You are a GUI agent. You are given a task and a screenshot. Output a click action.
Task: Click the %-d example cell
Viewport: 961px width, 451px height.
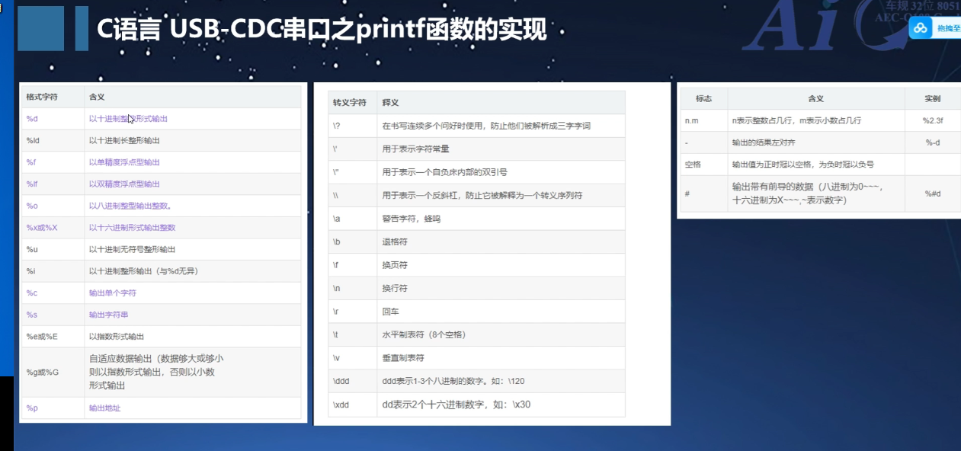pyautogui.click(x=933, y=142)
